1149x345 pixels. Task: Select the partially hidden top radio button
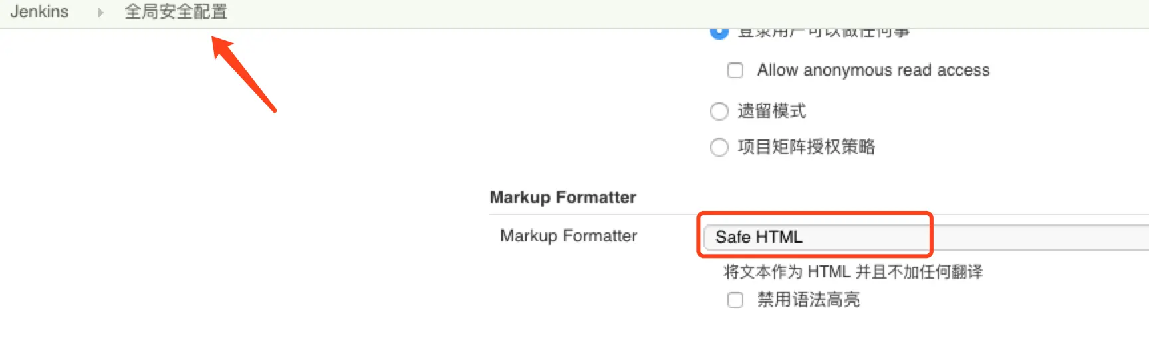pyautogui.click(x=719, y=32)
